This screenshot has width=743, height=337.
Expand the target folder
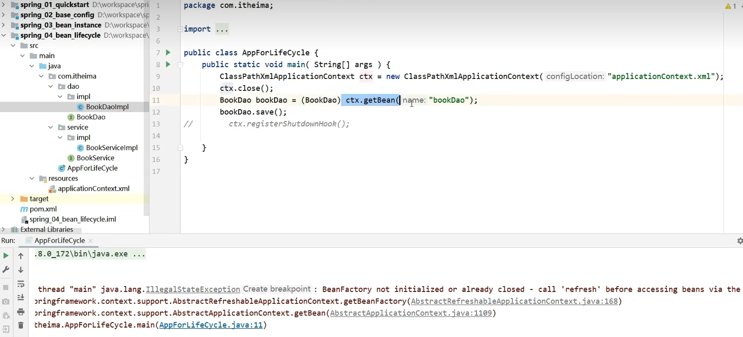[x=12, y=199]
